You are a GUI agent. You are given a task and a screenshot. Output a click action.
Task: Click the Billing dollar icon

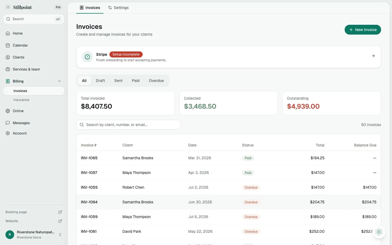8,81
